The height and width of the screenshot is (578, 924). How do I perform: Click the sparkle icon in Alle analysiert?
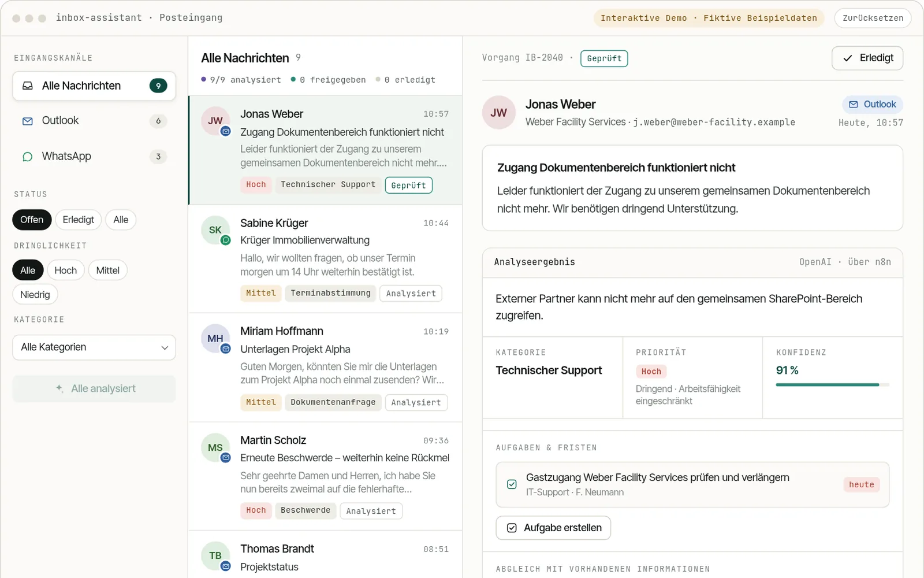[59, 388]
